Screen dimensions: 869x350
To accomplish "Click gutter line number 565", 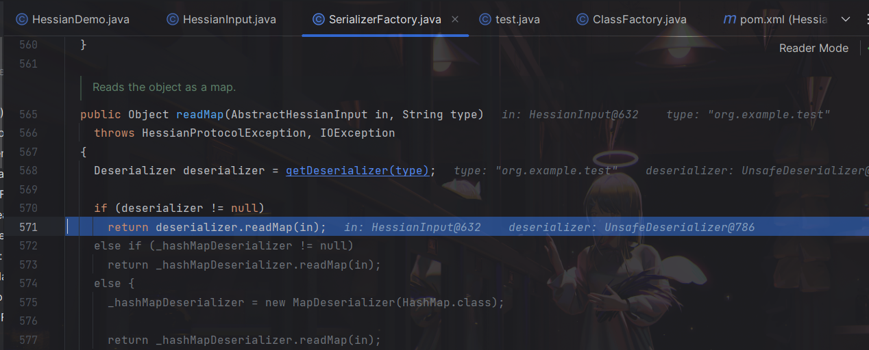I will pyautogui.click(x=28, y=114).
